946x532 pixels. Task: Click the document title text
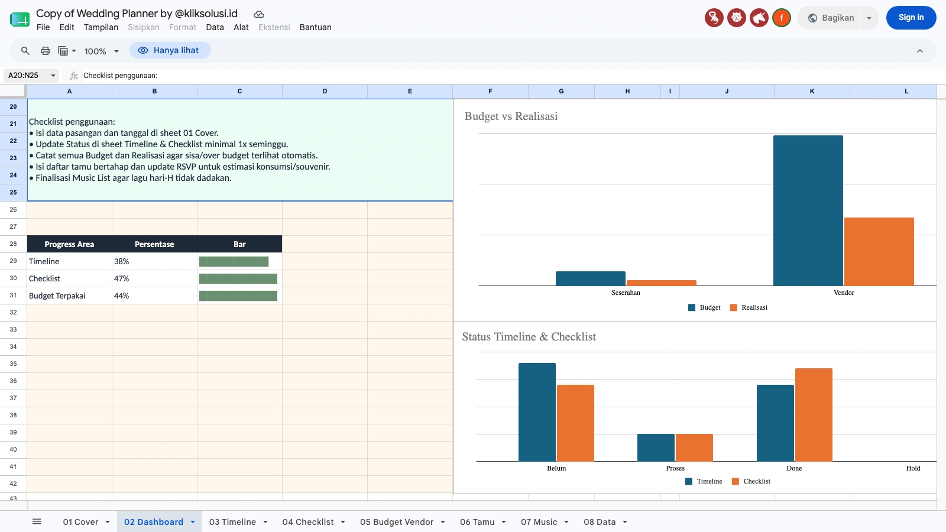pos(137,13)
